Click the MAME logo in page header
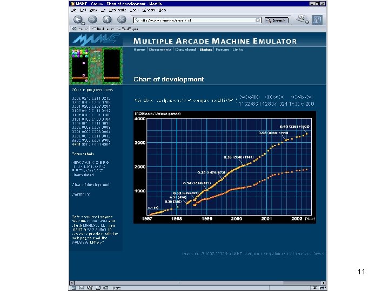Screen dimensions: 389x291 click(96, 39)
